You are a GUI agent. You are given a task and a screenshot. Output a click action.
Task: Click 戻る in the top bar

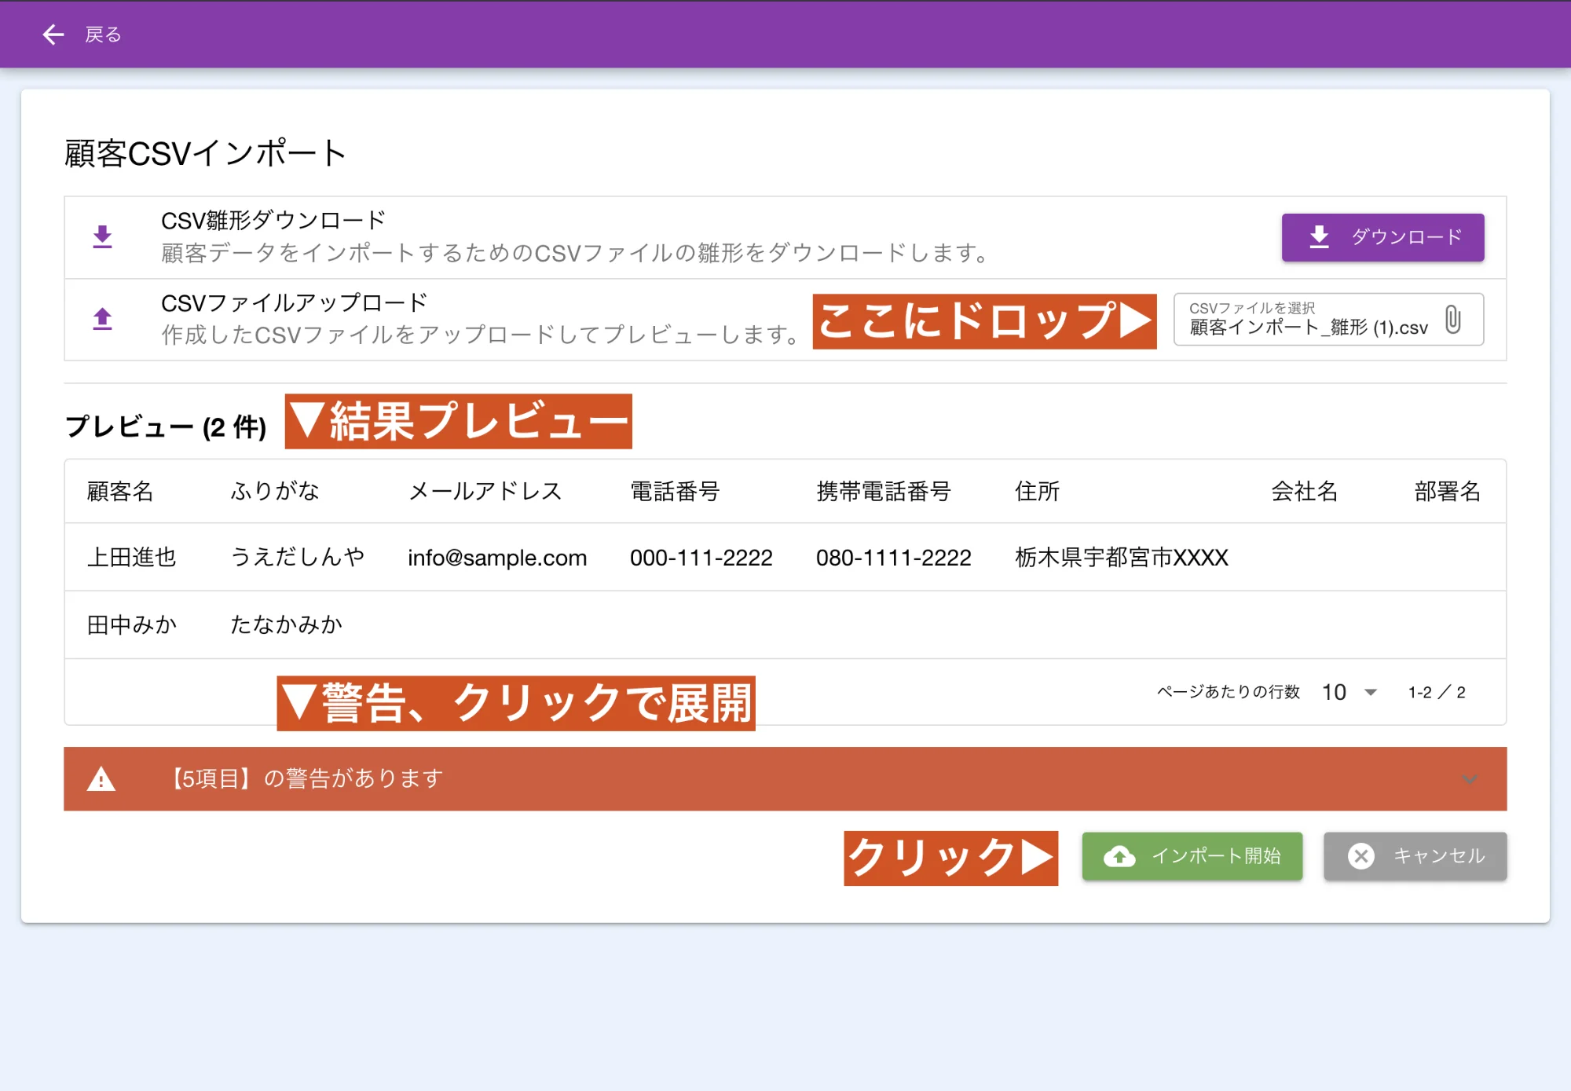pyautogui.click(x=103, y=34)
